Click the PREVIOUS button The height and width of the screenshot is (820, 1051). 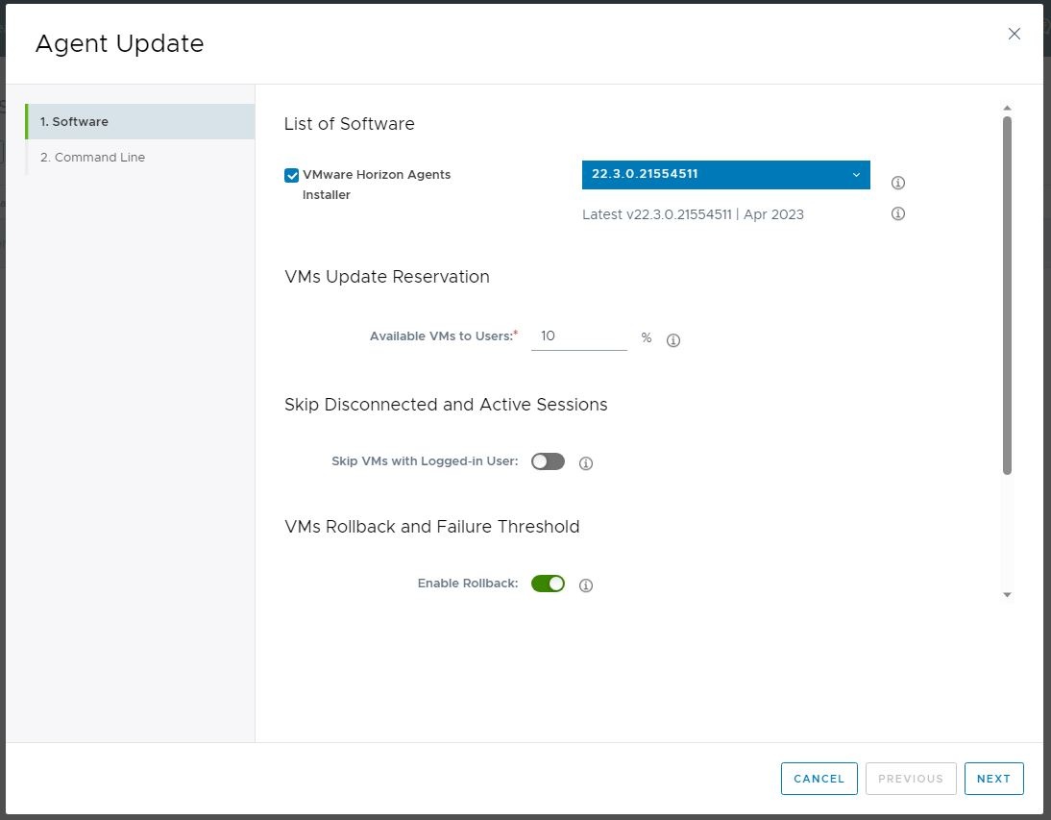pos(911,779)
